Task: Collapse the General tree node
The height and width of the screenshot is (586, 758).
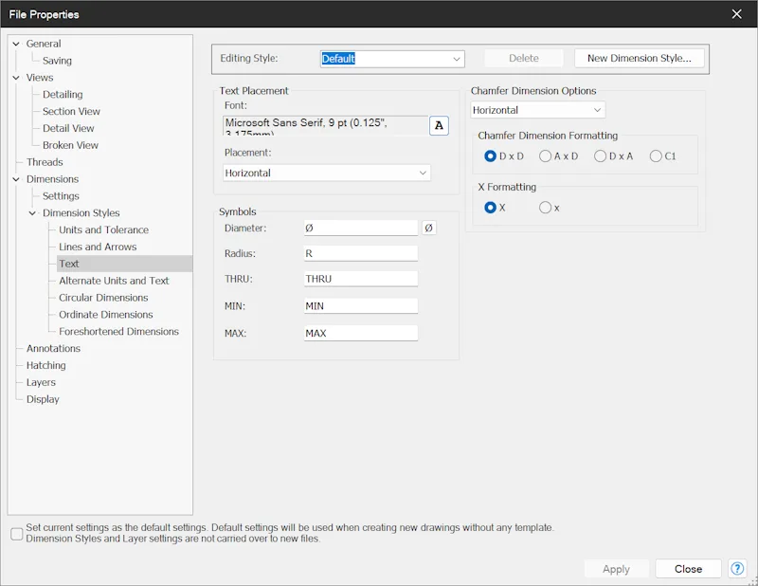Action: [16, 44]
